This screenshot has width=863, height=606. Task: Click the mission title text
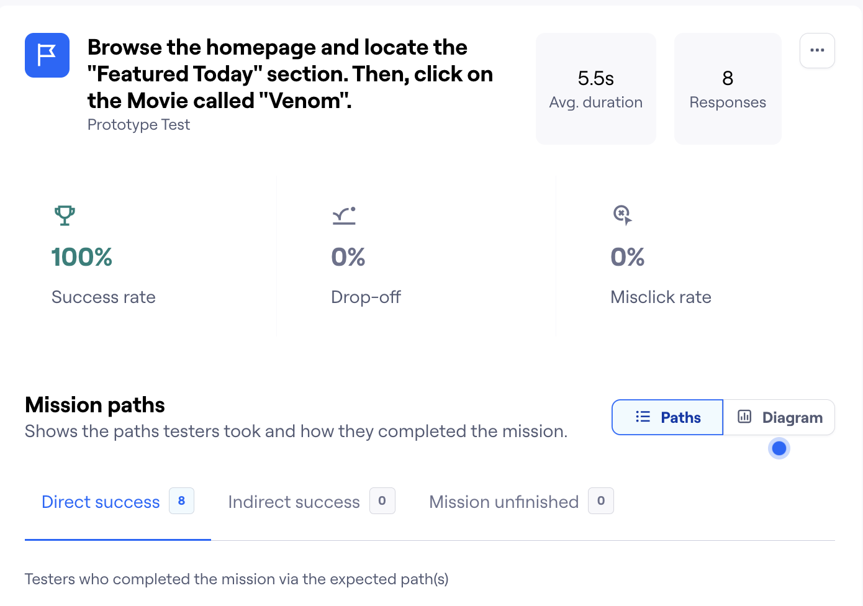click(x=290, y=74)
